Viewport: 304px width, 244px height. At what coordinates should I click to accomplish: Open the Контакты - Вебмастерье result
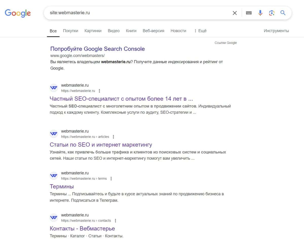click(82, 228)
